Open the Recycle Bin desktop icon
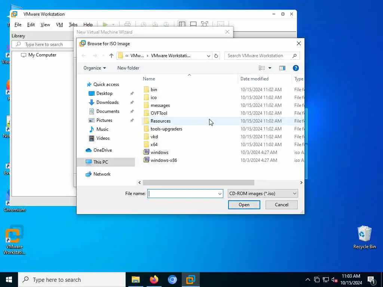Screen dimensions: 383x287 [x=364, y=237]
